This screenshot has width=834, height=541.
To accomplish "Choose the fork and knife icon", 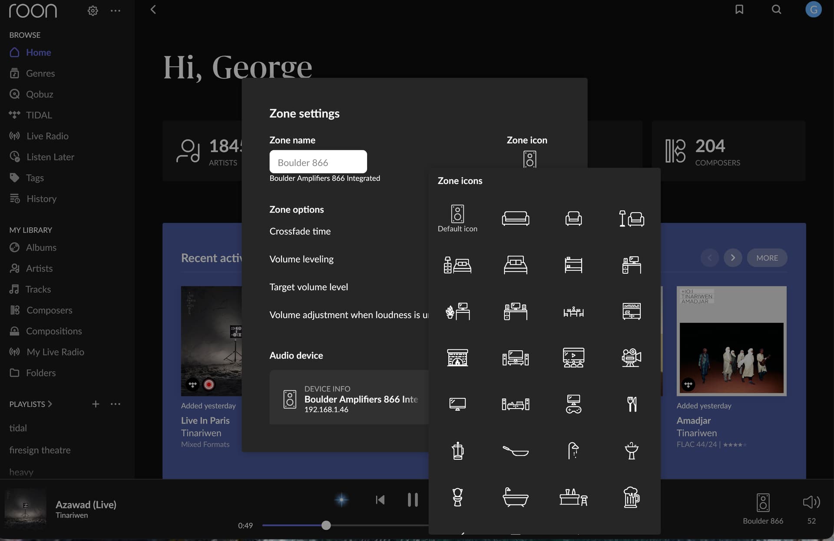I will pos(632,404).
